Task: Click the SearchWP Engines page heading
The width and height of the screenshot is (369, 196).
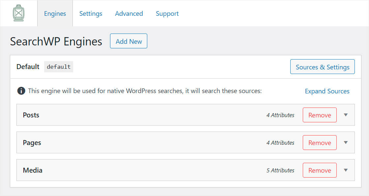Action: pos(56,41)
